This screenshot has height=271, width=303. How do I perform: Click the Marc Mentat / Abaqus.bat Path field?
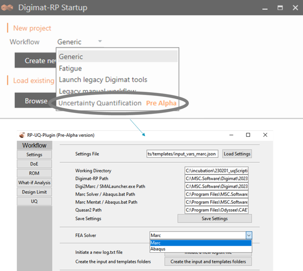[x=216, y=202]
